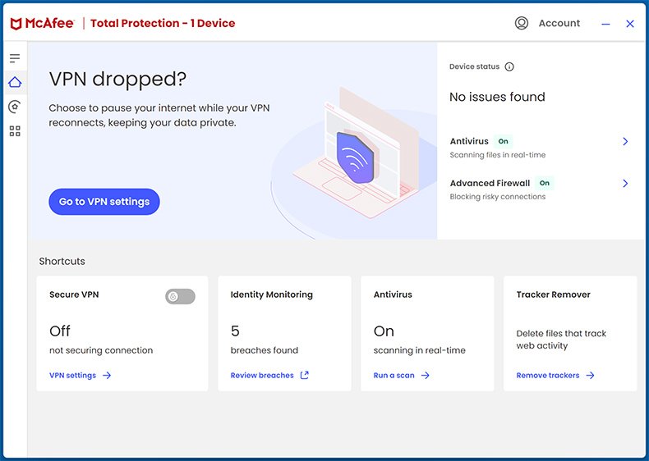This screenshot has height=461, width=649.
Task: Minimize the McAfee window
Action: [x=605, y=24]
